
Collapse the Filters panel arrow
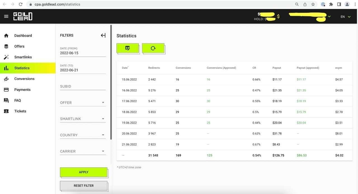pos(103,35)
